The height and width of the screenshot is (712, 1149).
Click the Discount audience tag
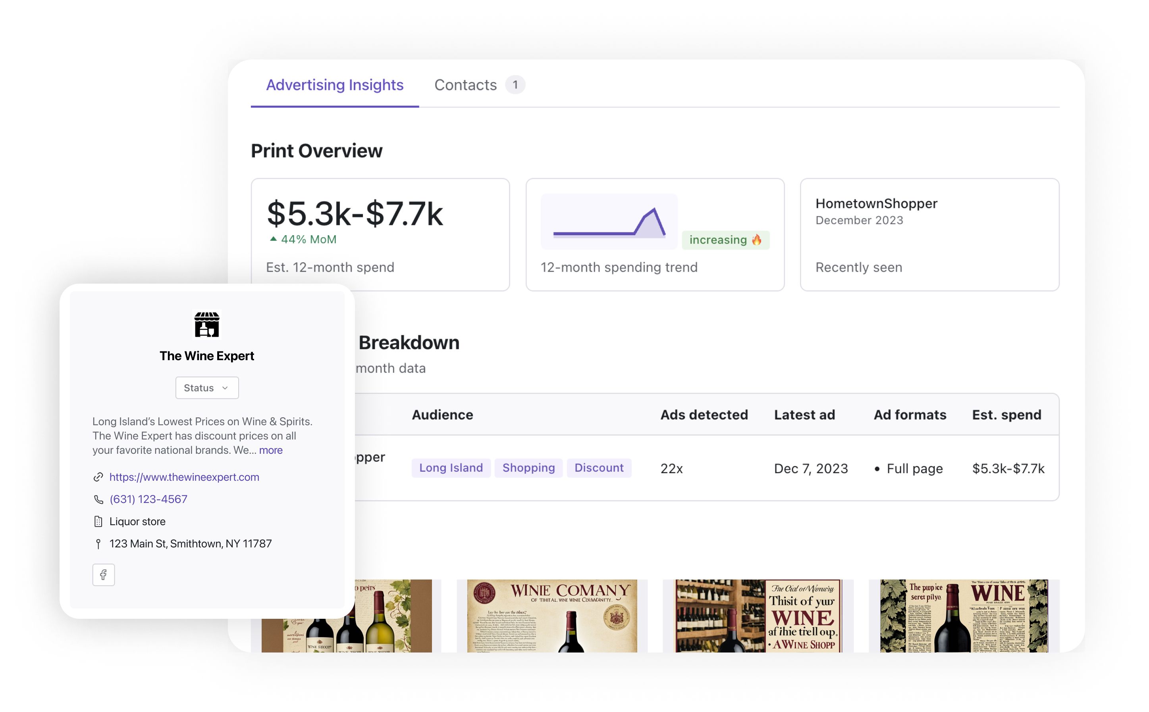click(x=599, y=468)
